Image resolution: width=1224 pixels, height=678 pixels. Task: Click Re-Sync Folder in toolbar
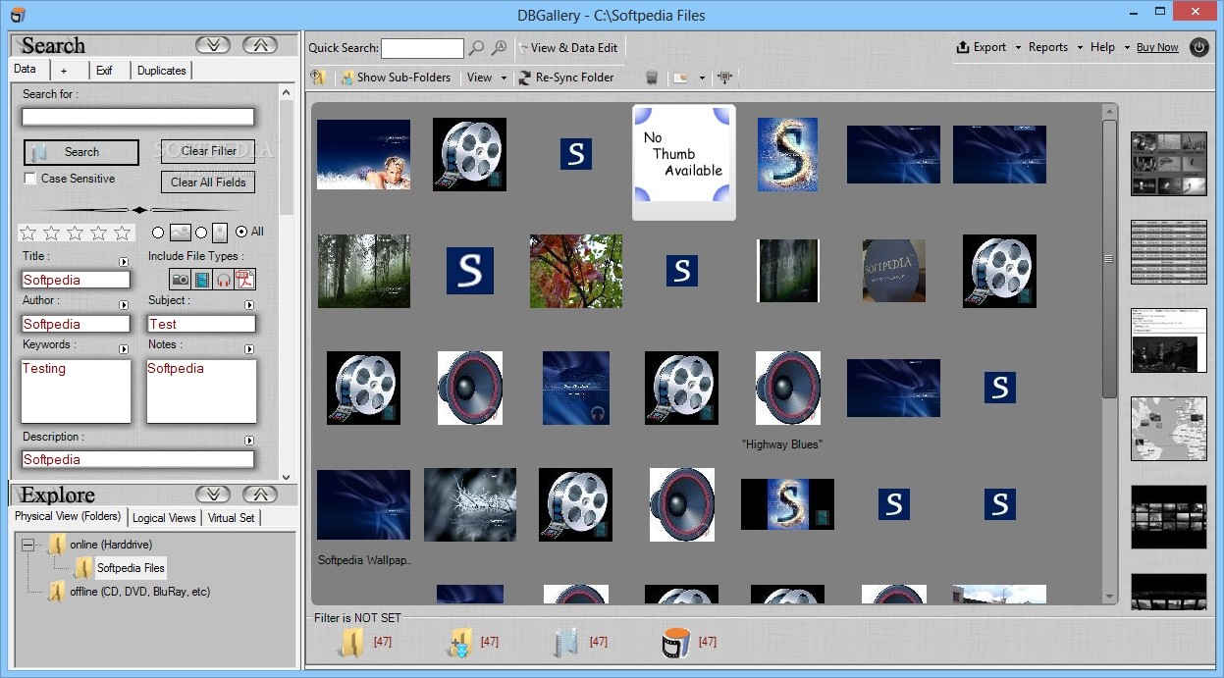(566, 78)
